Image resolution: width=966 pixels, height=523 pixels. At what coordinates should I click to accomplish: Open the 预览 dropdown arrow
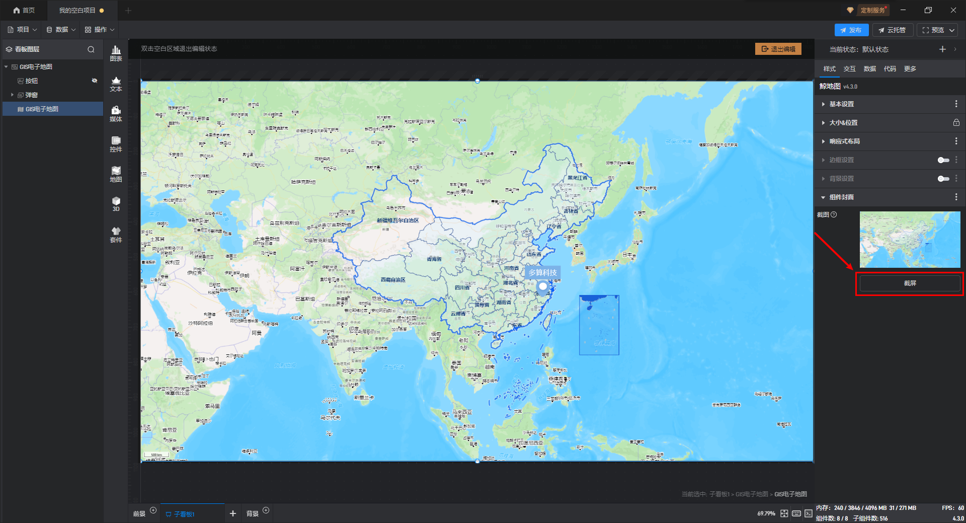click(952, 30)
